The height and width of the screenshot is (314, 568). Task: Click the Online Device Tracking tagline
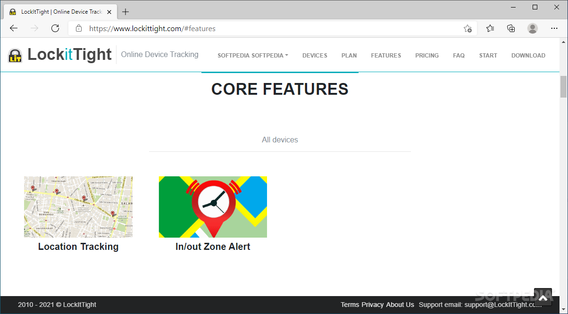pyautogui.click(x=160, y=54)
